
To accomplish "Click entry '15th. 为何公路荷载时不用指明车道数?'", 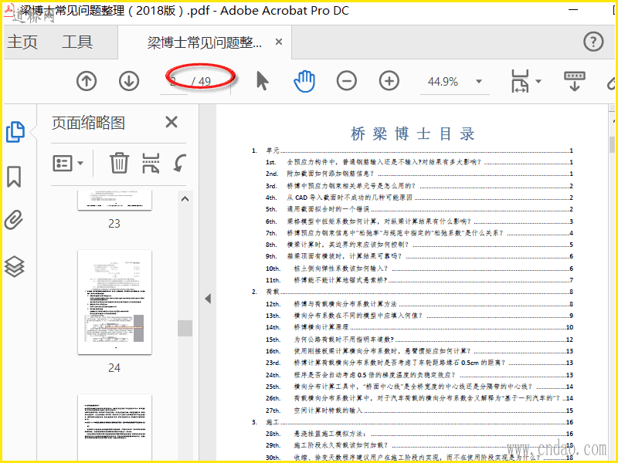I will coord(419,340).
